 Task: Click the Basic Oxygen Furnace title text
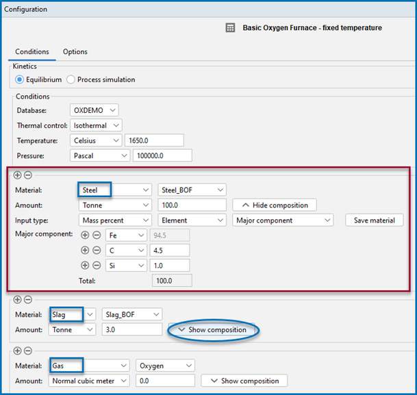click(x=312, y=27)
